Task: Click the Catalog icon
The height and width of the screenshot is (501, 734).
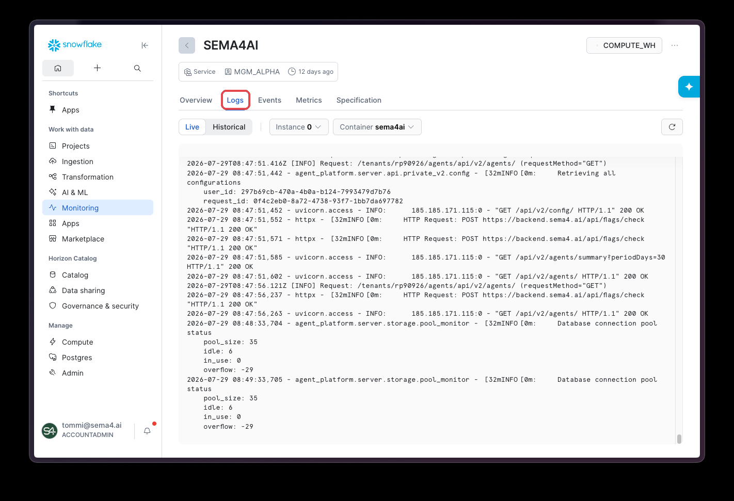Action: 53,274
